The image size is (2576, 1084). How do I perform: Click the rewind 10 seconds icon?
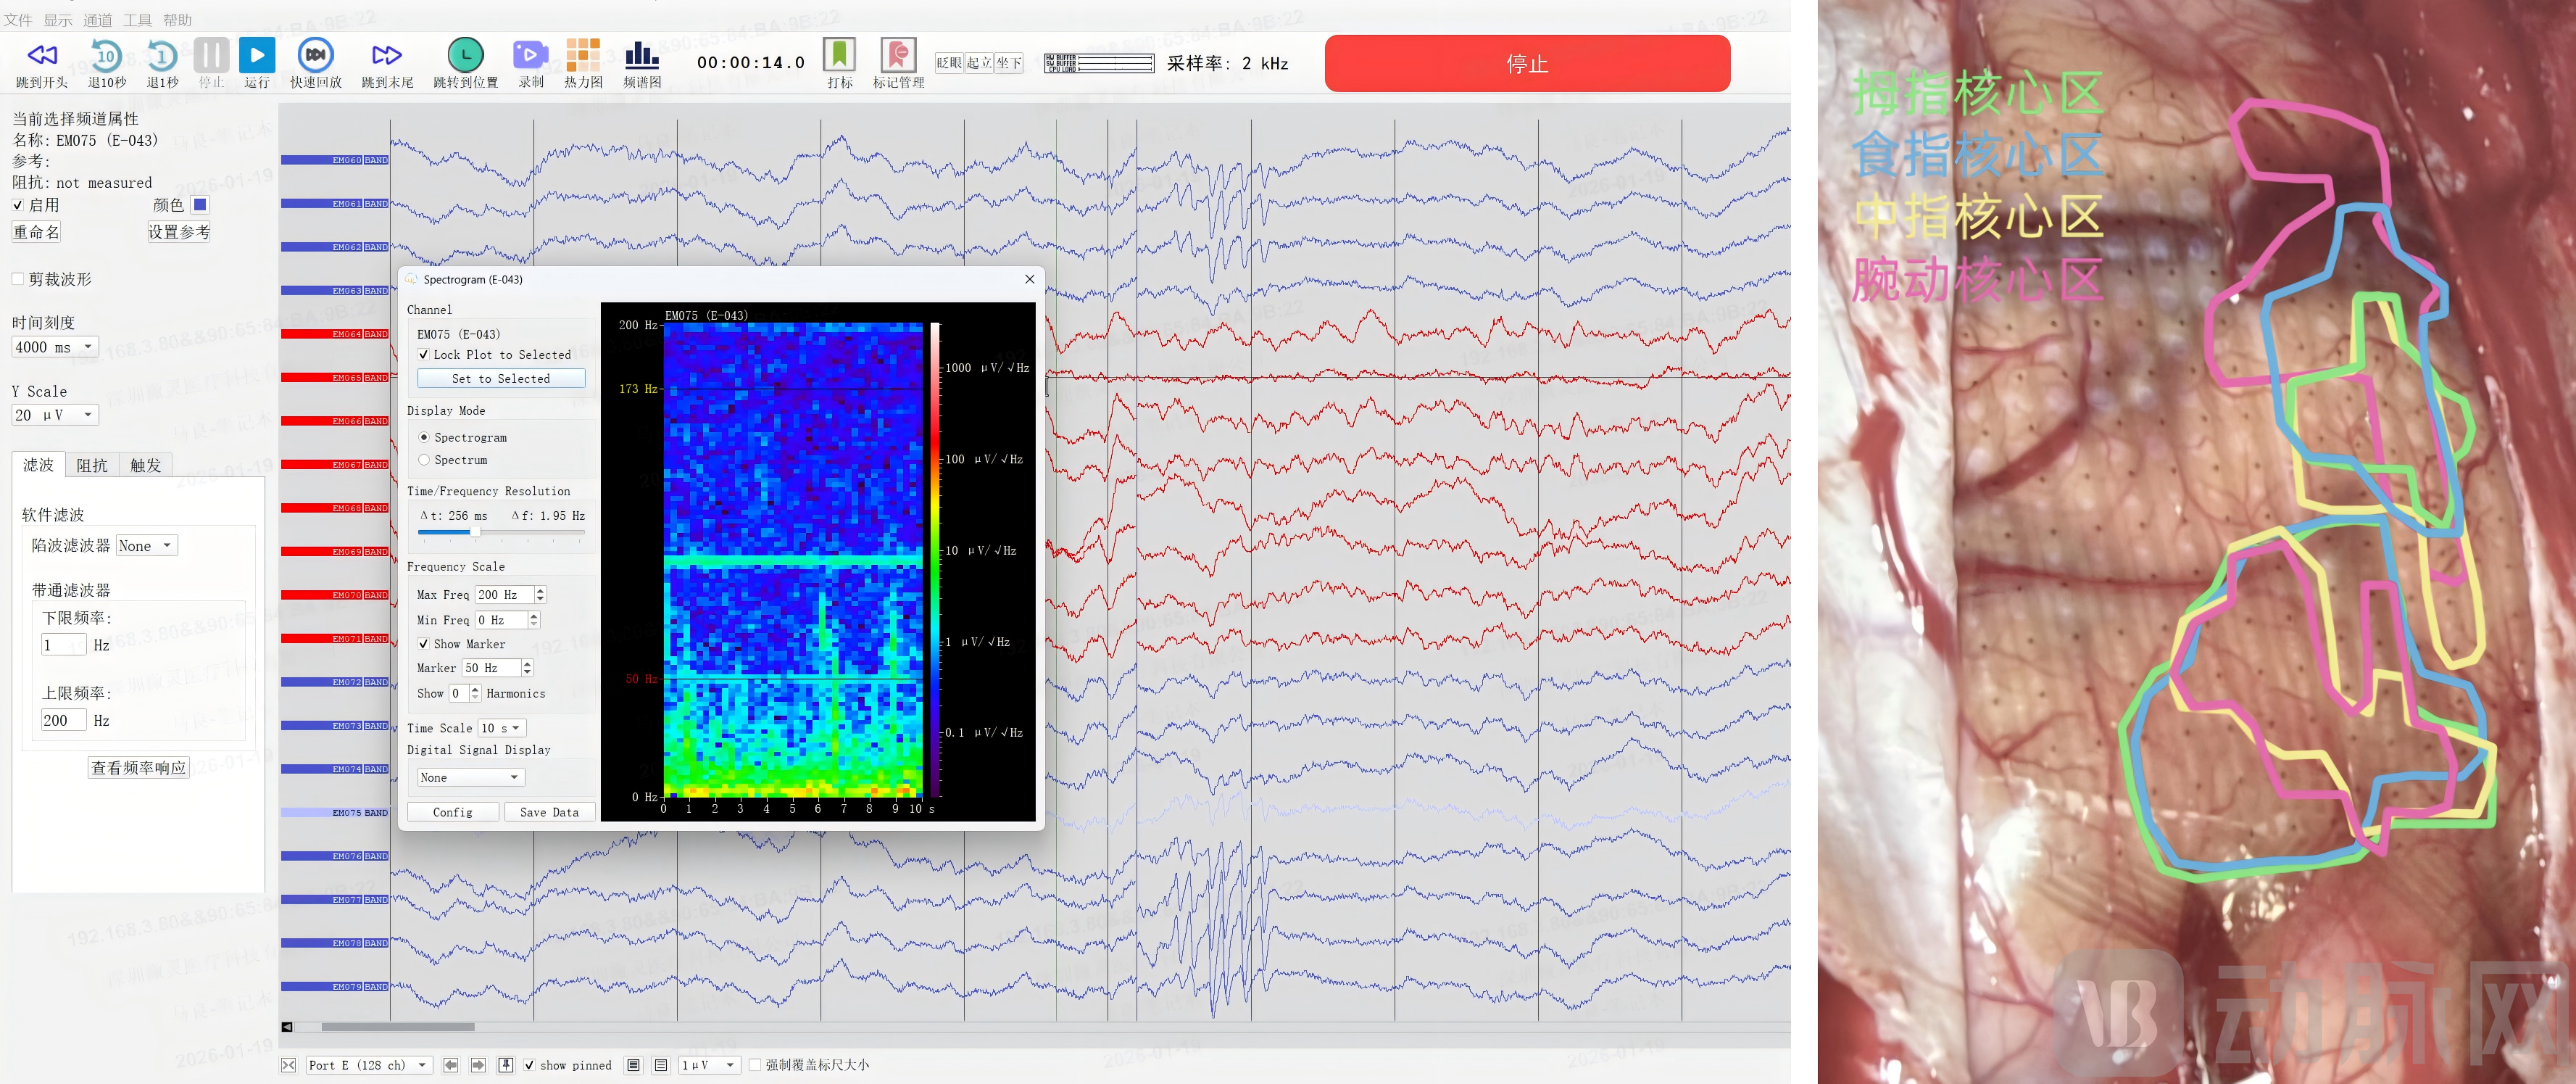tap(106, 55)
